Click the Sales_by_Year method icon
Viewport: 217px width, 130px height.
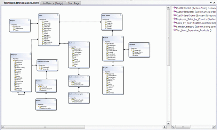tap(175, 23)
